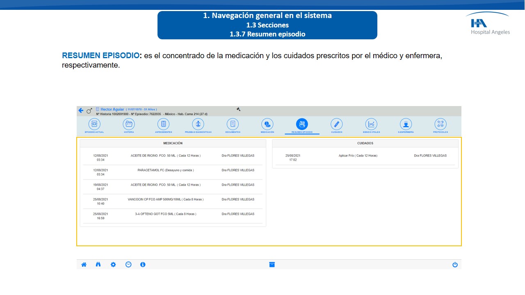525x295 pixels.
Task: Click the clock icon in bottom bar
Action: point(128,265)
